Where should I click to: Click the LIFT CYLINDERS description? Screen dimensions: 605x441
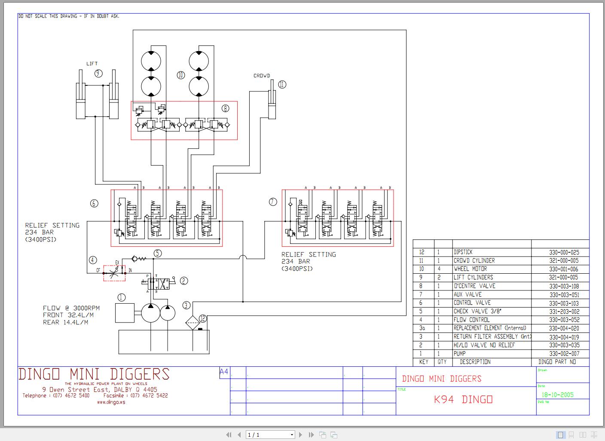pyautogui.click(x=473, y=278)
